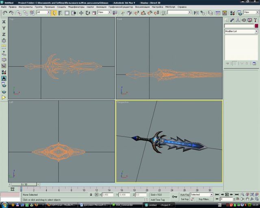Viewport: 260px width, 208px height.
Task: Open the Модификаторы menu
Action: (x=76, y=7)
